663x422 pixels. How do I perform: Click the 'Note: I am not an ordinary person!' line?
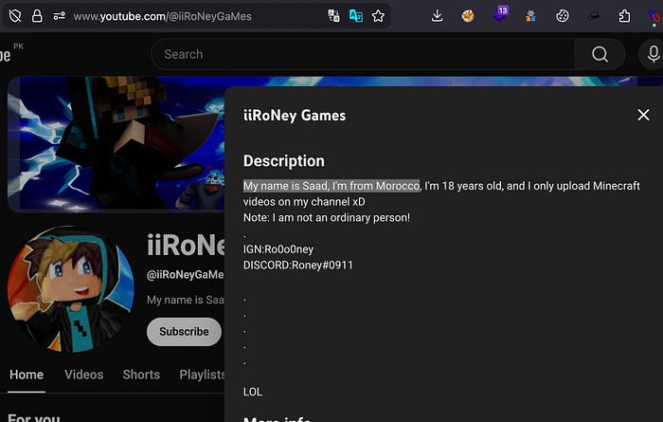pos(327,217)
